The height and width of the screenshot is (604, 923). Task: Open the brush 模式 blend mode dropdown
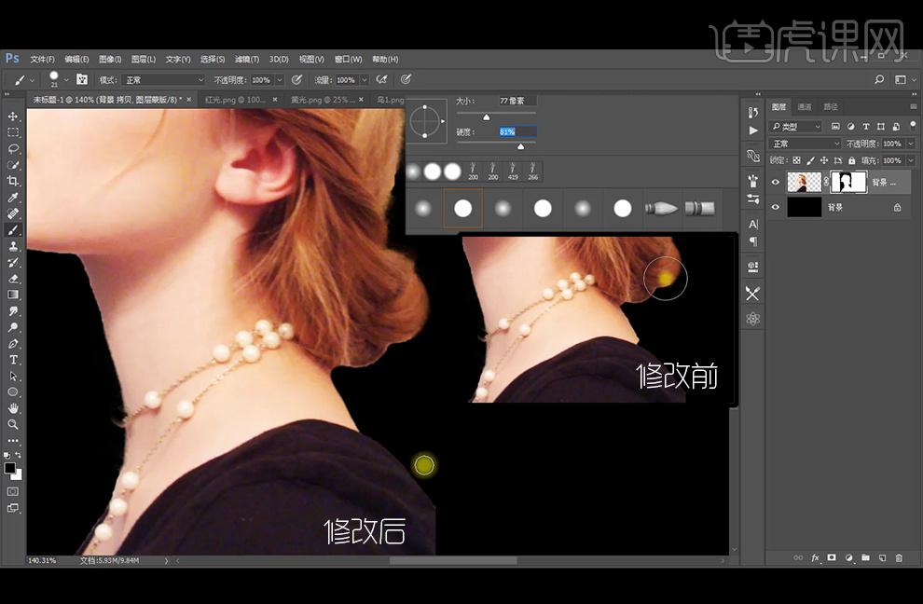pos(165,80)
